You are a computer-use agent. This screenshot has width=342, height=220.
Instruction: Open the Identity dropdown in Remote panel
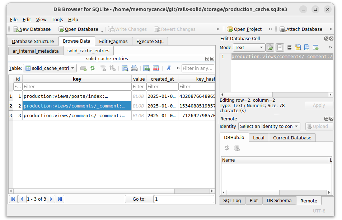[x=269, y=126]
